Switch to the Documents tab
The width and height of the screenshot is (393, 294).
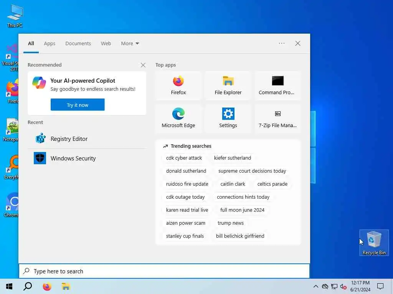[78, 44]
